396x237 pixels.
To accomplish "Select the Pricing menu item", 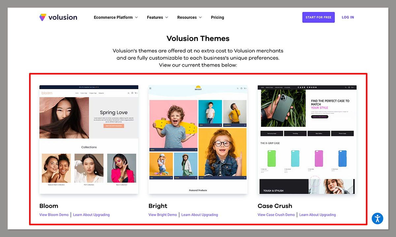I will tap(217, 17).
